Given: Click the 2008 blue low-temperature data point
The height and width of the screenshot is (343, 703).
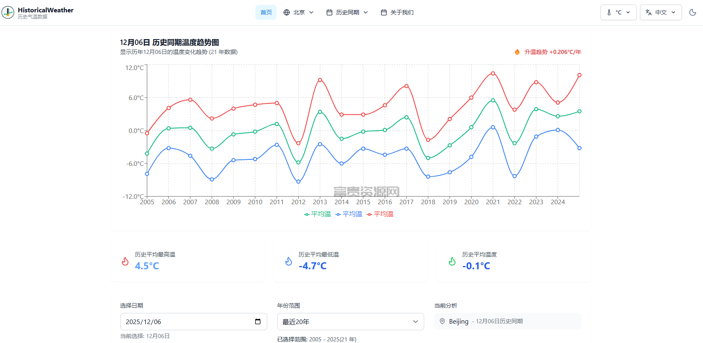Looking at the screenshot, I should (212, 180).
